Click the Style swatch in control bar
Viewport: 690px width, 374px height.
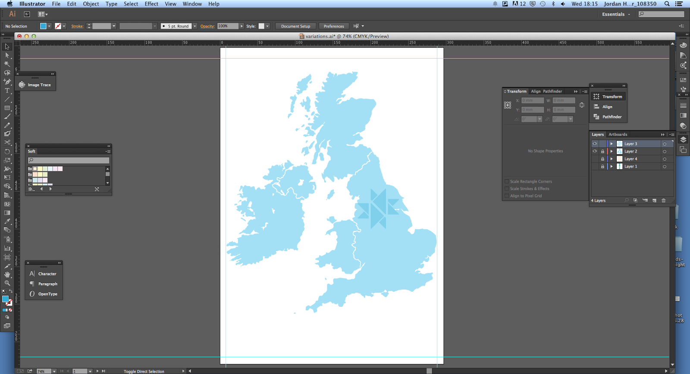(x=261, y=26)
